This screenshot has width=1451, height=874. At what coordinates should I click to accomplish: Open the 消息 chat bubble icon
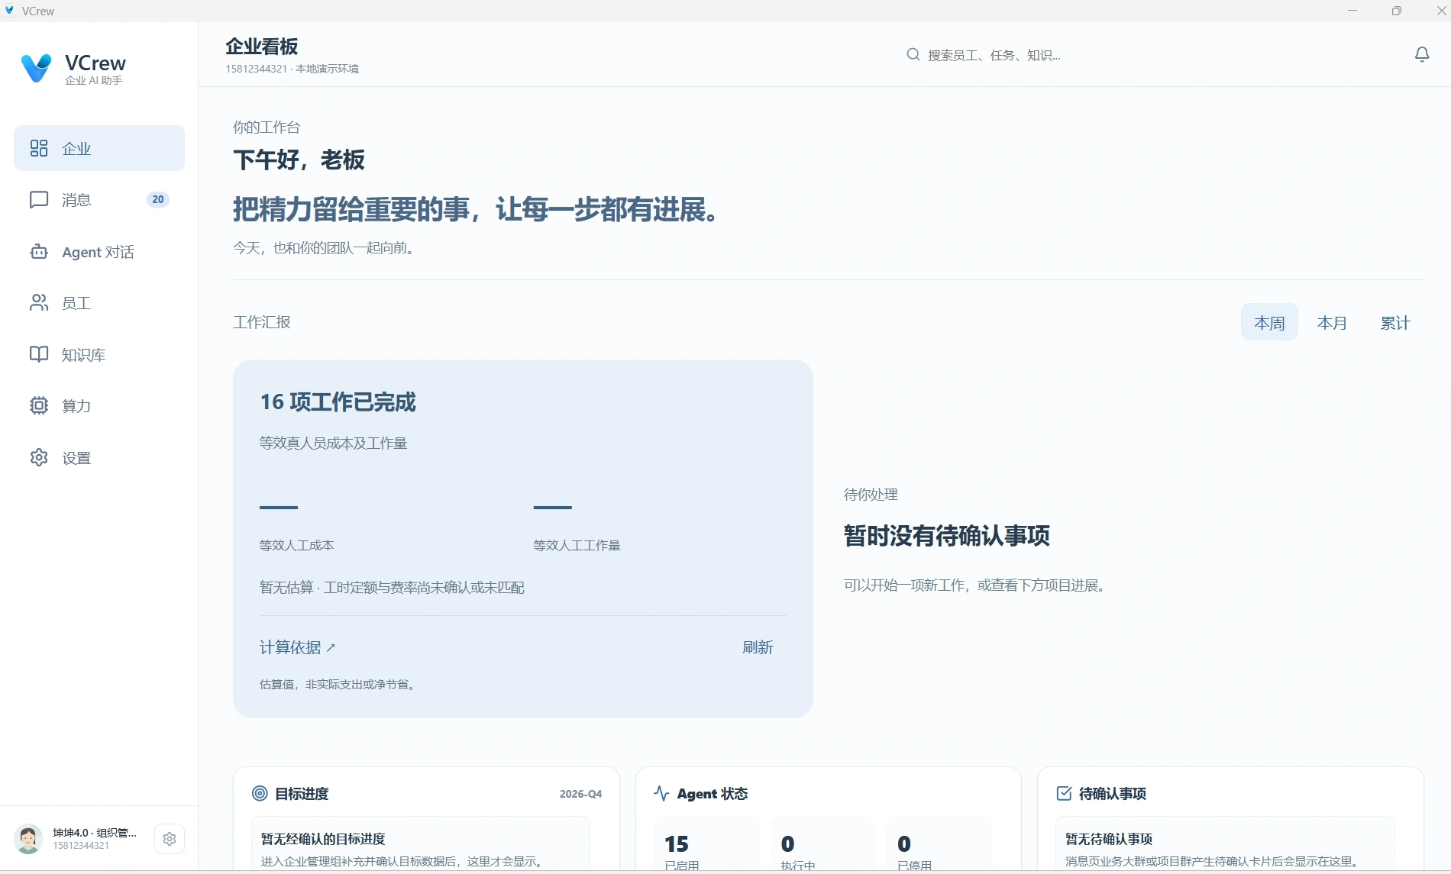[x=39, y=200]
